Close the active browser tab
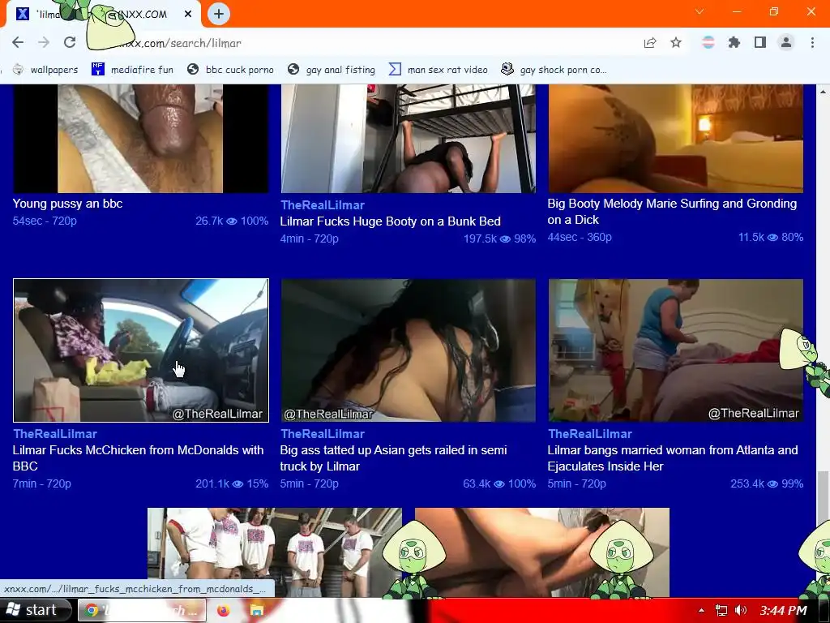This screenshot has height=623, width=830. coord(188,15)
